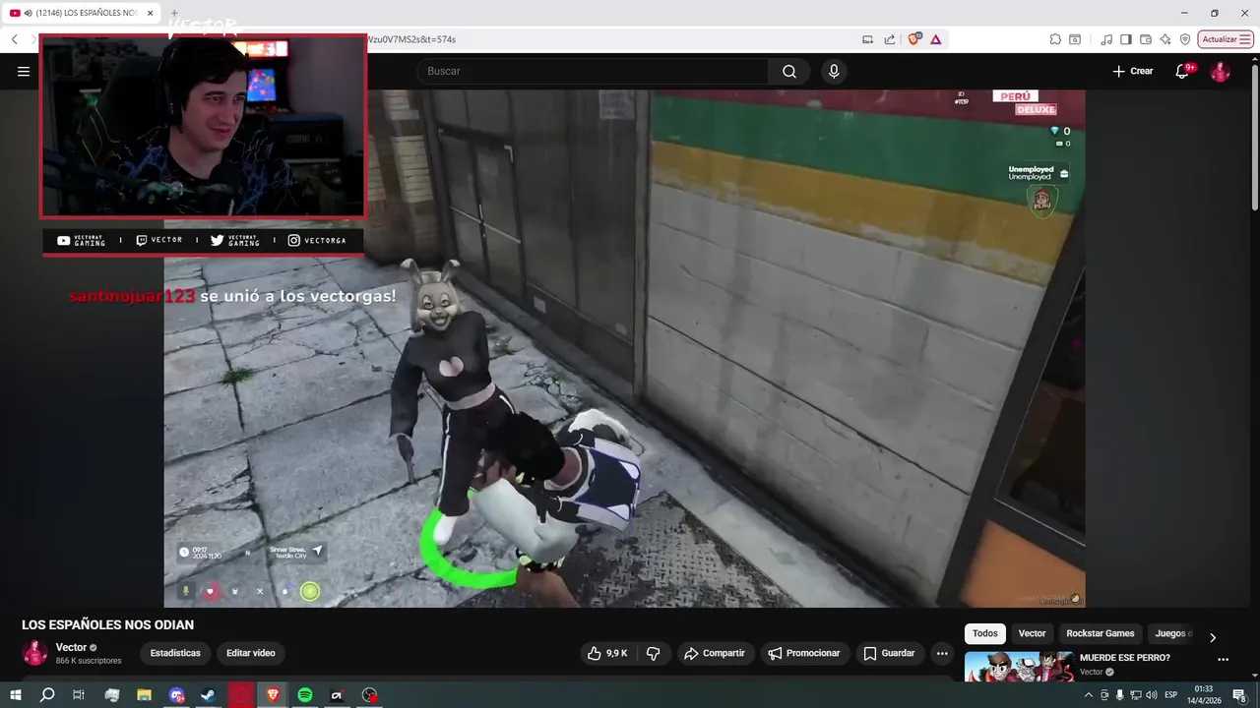Click the share page icon in address bar

pos(890,39)
